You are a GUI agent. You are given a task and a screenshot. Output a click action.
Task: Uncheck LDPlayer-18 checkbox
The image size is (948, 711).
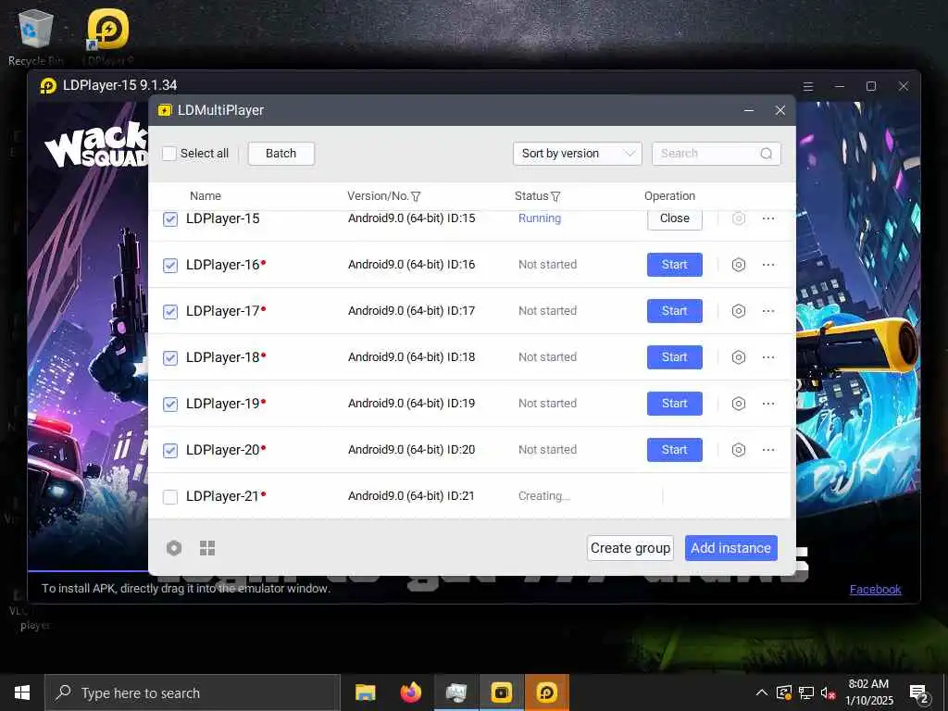pos(170,358)
